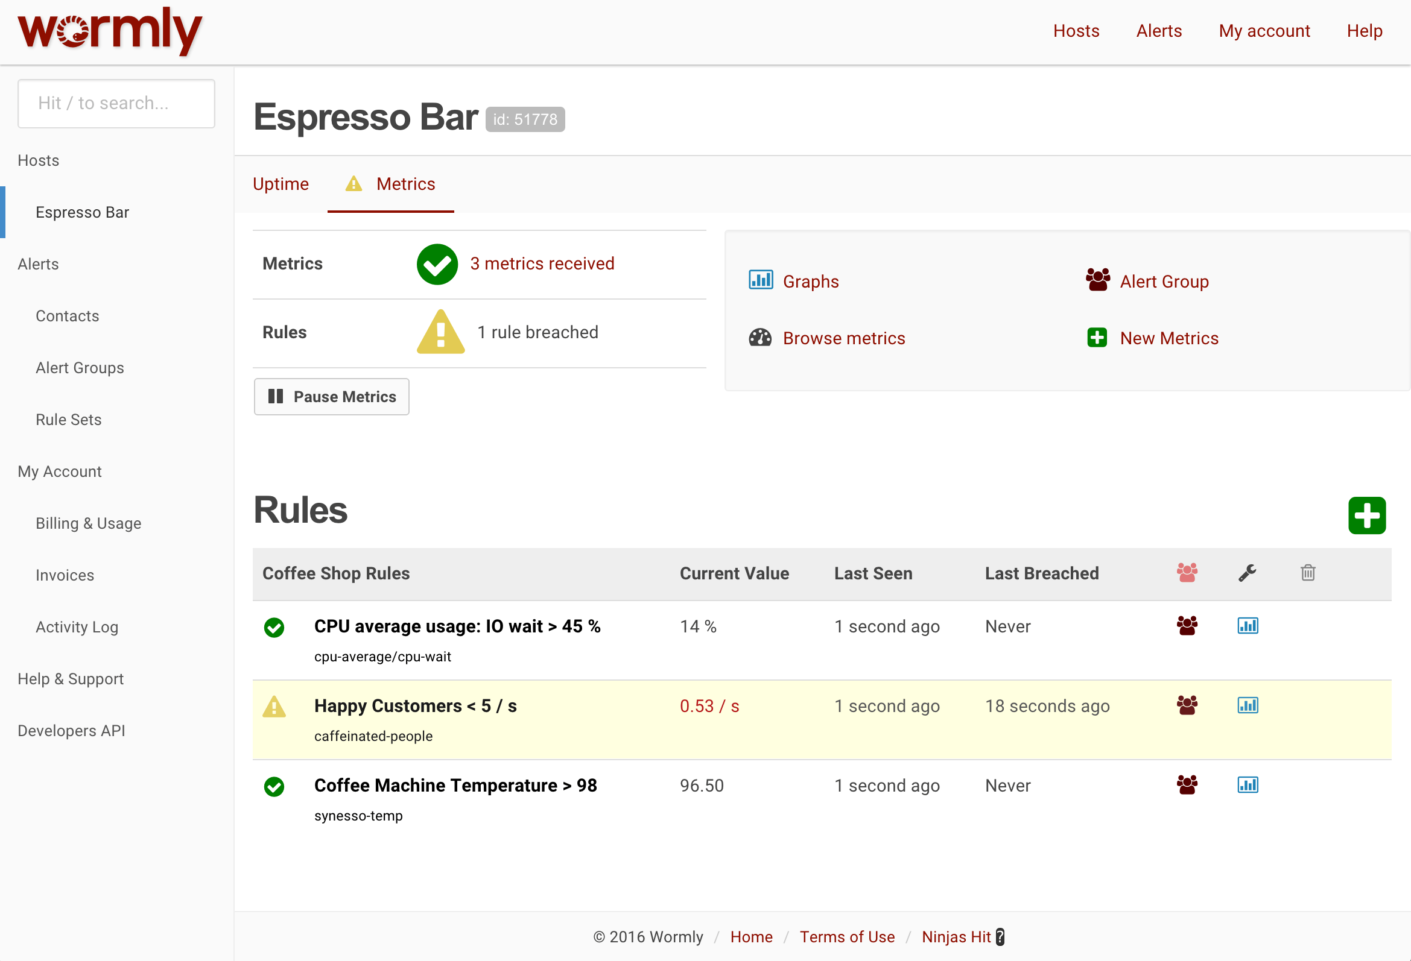Click the Browse metrics link
The height and width of the screenshot is (961, 1411).
pos(843,338)
